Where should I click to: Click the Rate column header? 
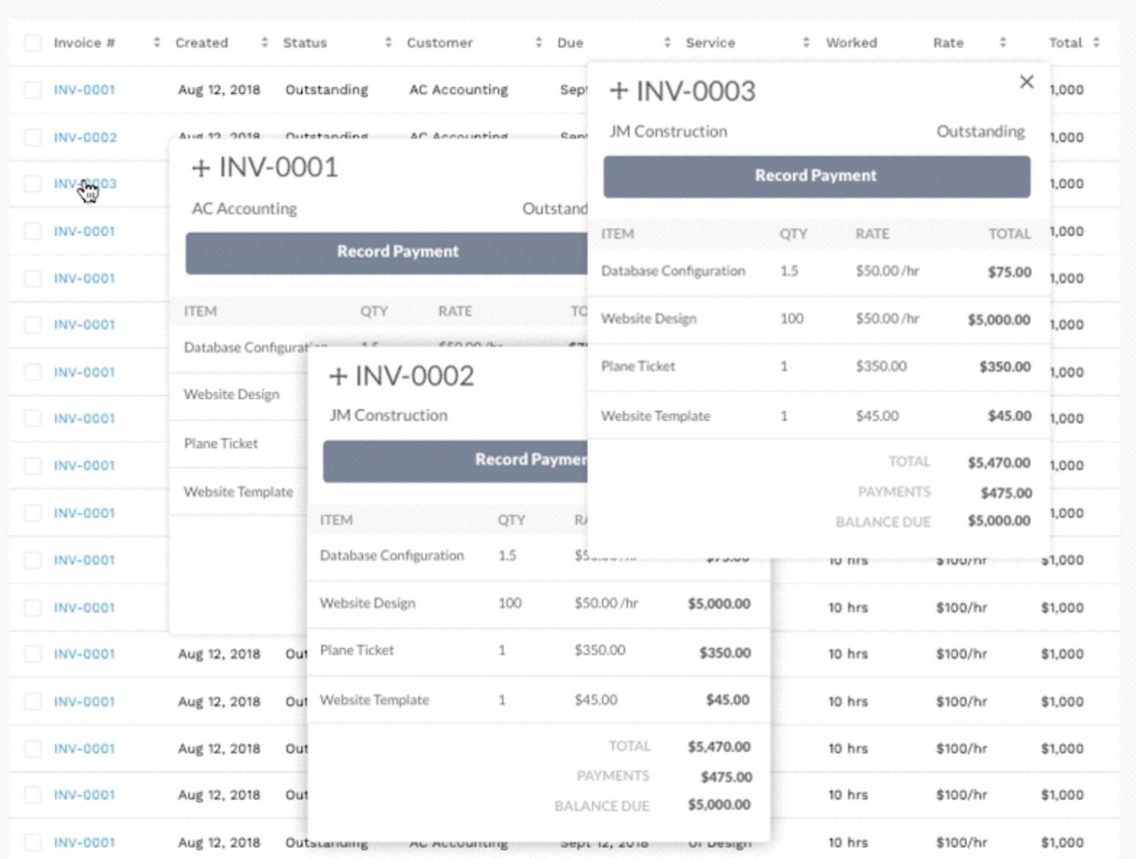948,43
